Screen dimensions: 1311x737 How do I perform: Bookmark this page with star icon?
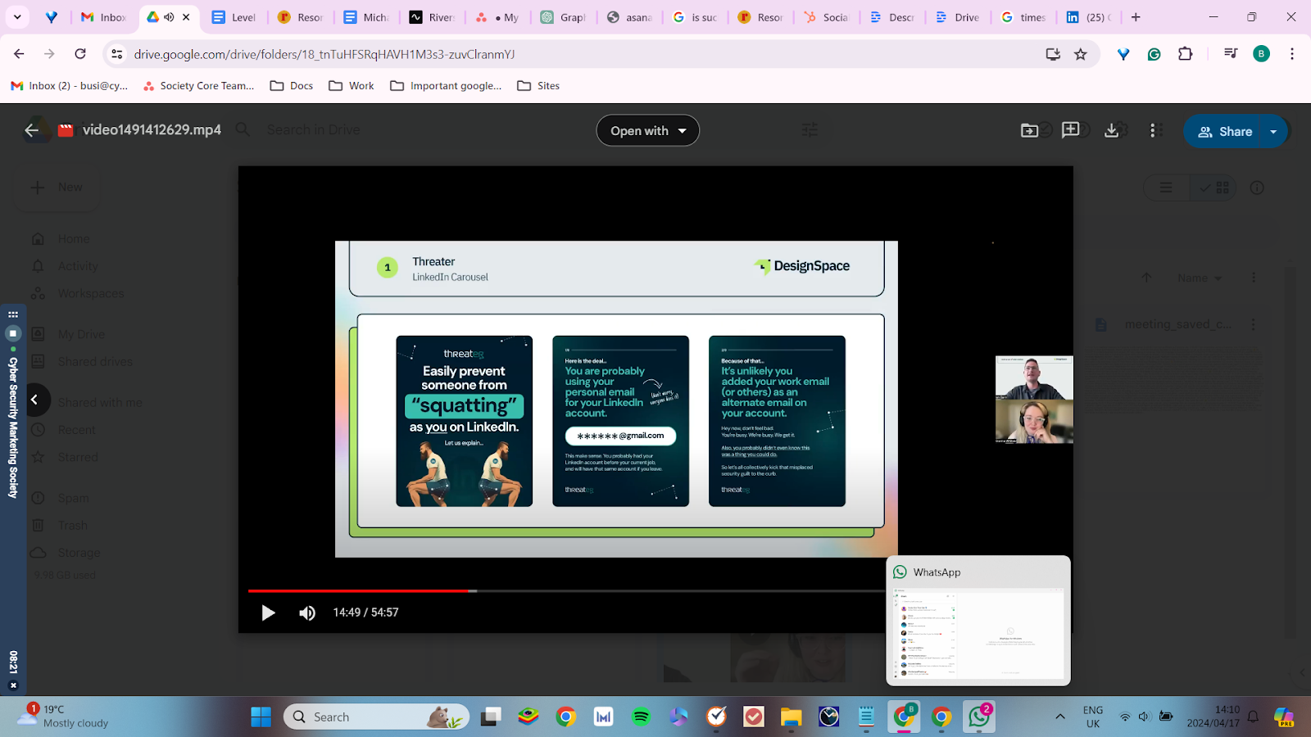1081,54
